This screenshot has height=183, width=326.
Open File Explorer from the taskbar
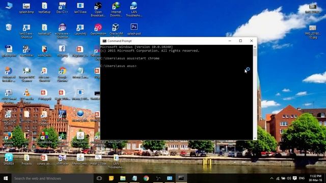[x=123, y=178]
